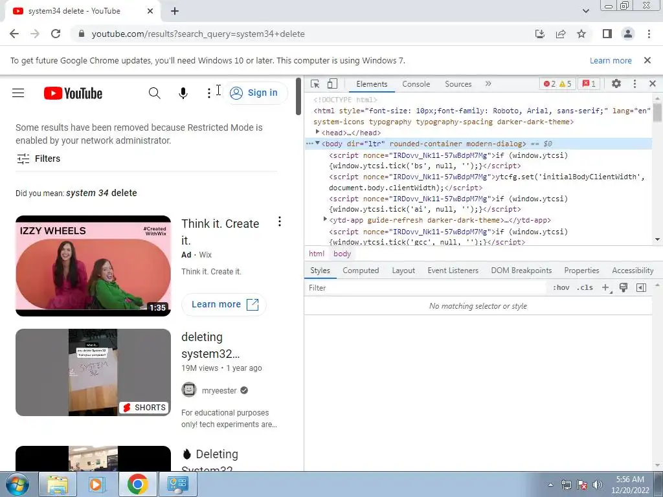Click the red errors count badge

click(x=549, y=83)
